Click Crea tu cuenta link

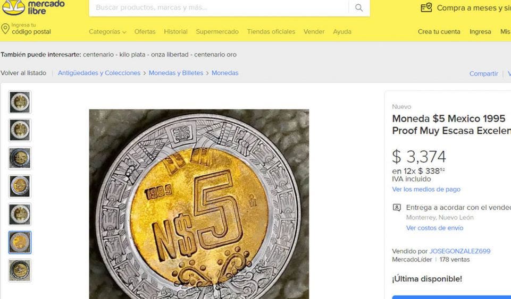pyautogui.click(x=439, y=32)
